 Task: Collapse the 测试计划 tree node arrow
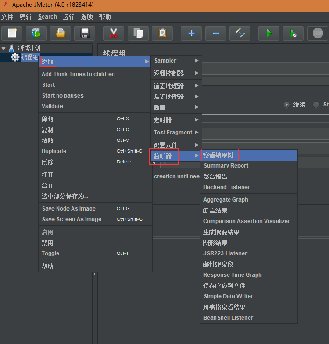click(x=4, y=48)
